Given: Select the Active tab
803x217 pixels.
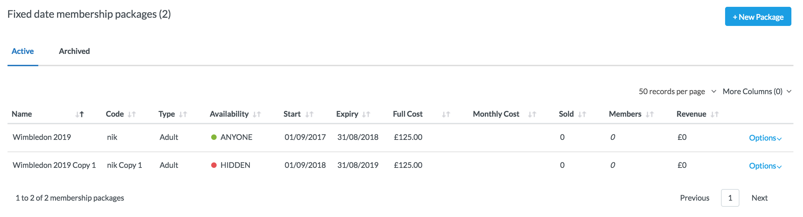Looking at the screenshot, I should [23, 51].
